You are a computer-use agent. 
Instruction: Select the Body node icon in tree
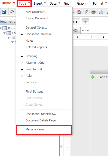[x=5, y=28]
